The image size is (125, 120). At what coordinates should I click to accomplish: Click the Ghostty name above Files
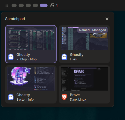click(x=77, y=55)
